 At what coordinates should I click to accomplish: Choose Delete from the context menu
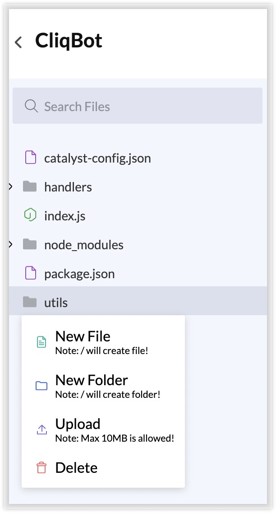103,467
